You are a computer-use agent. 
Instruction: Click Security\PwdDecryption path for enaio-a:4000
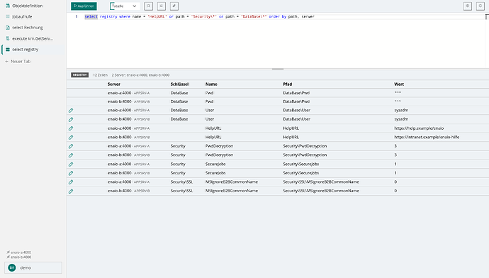[305, 146]
